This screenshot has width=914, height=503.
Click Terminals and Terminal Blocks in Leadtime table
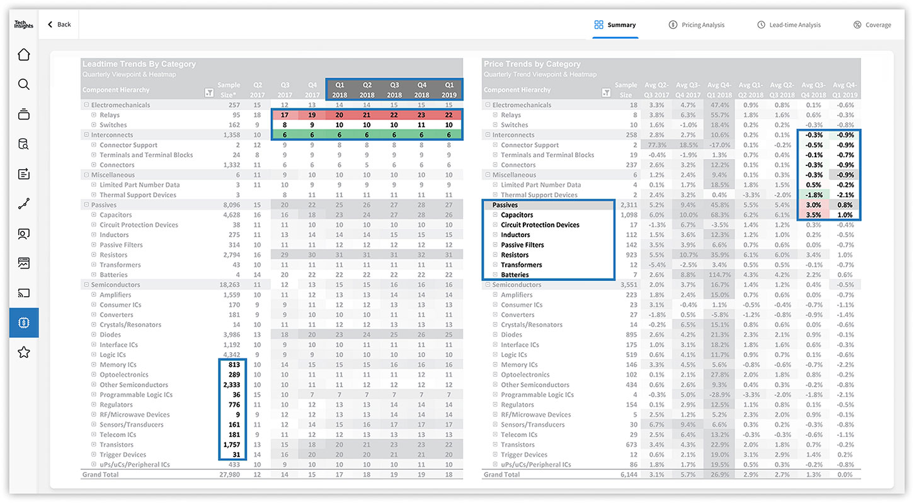pos(146,155)
